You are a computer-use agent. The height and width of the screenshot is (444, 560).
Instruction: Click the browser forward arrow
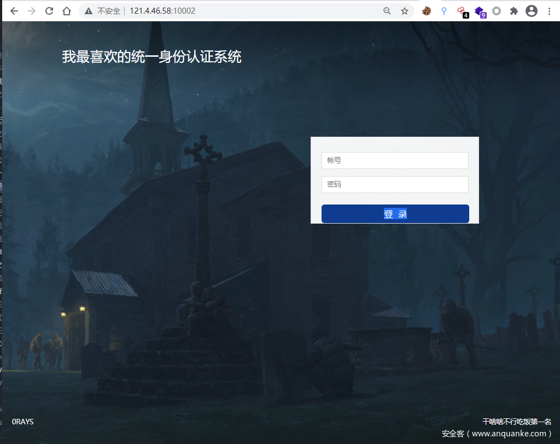coord(32,11)
